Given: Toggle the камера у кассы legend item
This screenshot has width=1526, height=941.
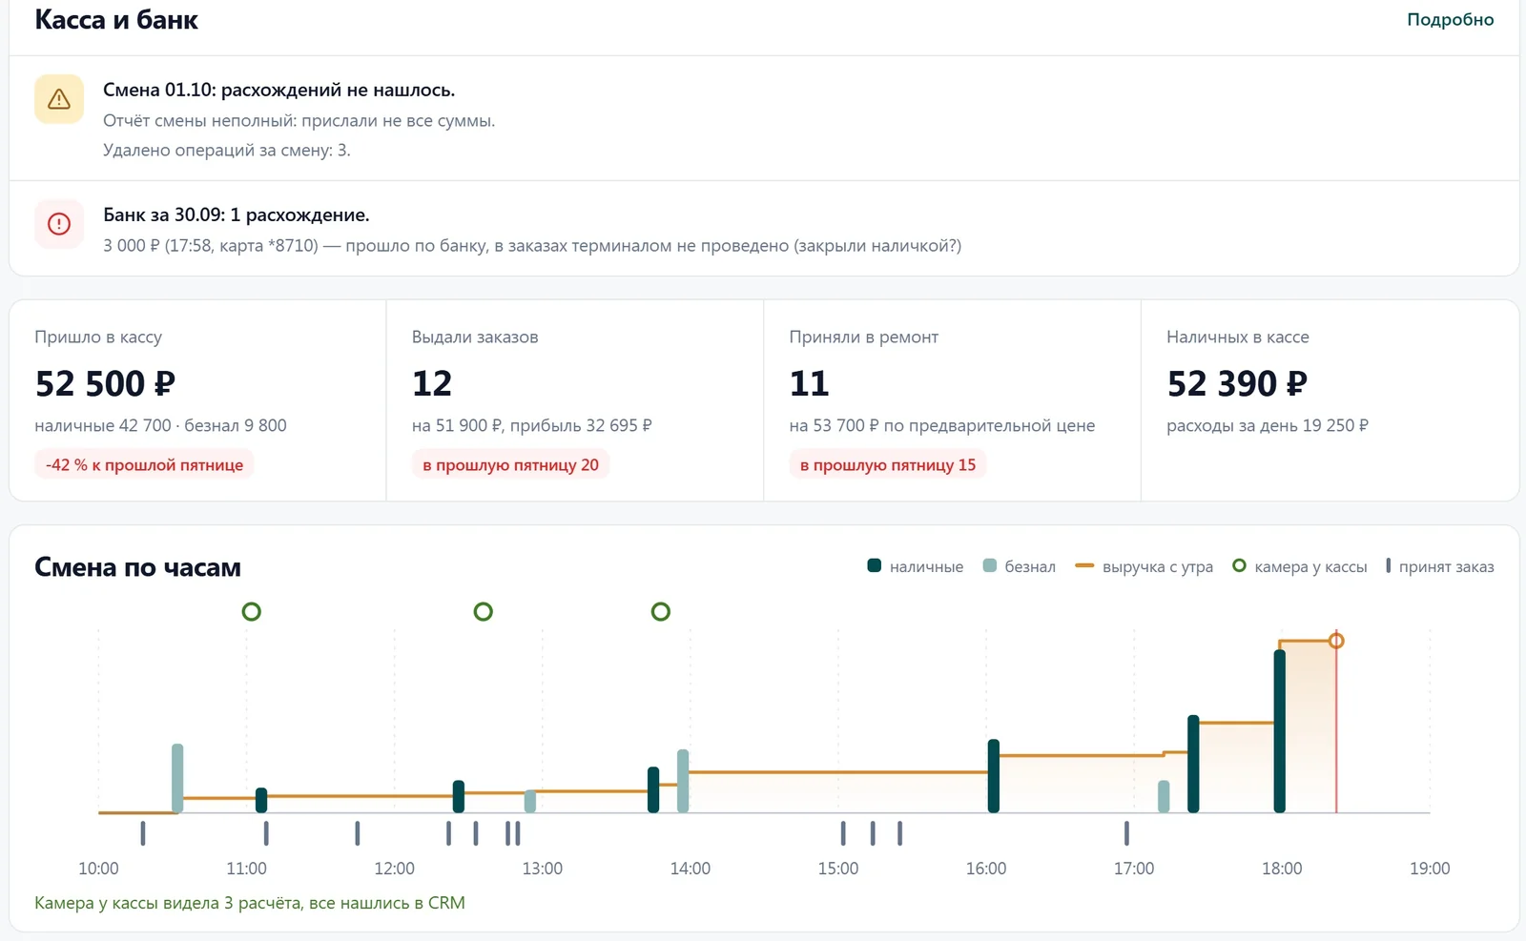Looking at the screenshot, I should (1300, 566).
